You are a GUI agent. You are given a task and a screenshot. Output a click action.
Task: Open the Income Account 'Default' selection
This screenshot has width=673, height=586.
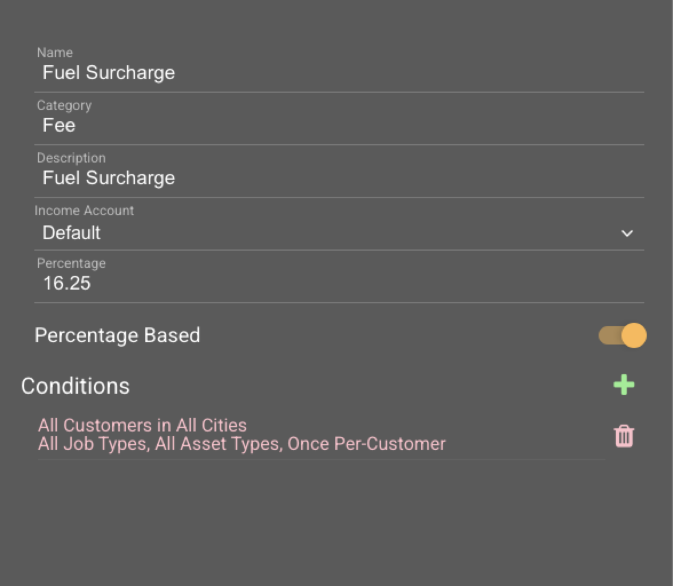click(72, 233)
